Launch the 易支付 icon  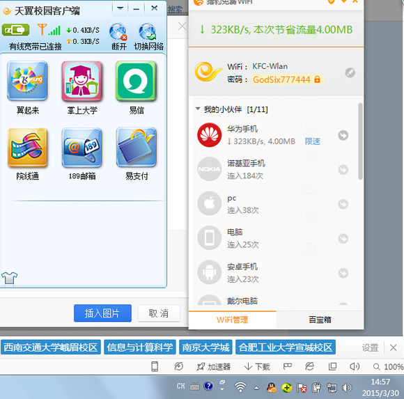point(136,148)
